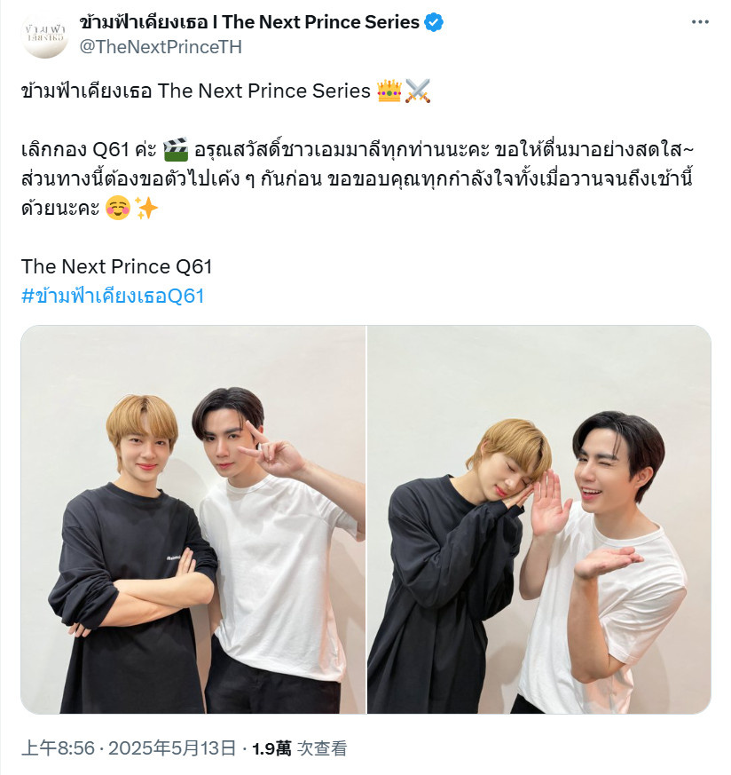Image resolution: width=731 pixels, height=775 pixels.
Task: Click the 2025年5月13日 date
Action: click(172, 747)
